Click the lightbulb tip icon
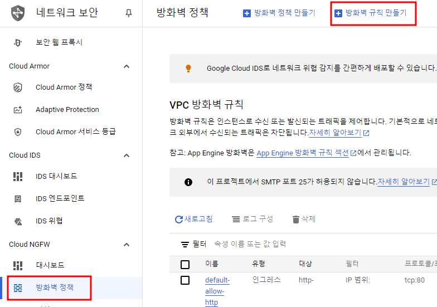Image resolution: width=437 pixels, height=307 pixels. [x=188, y=68]
